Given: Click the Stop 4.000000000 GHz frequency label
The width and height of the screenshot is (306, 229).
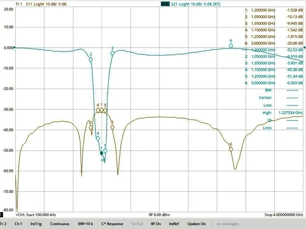Looking at the screenshot, I should [284, 215].
